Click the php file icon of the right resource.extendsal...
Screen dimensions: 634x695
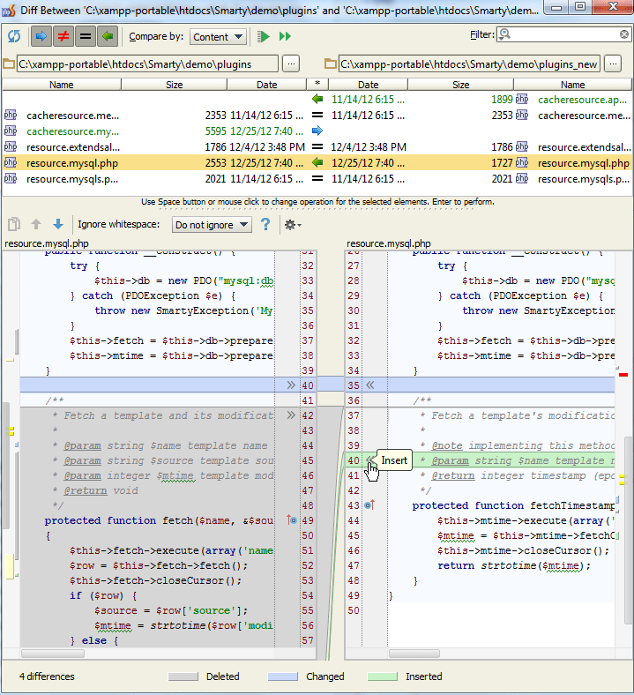(x=522, y=146)
